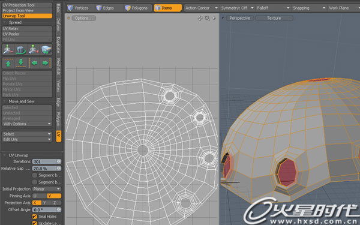Enable first Segment b... checkbox
Image resolution: width=360 pixels, height=225 pixels.
pyautogui.click(x=35, y=175)
